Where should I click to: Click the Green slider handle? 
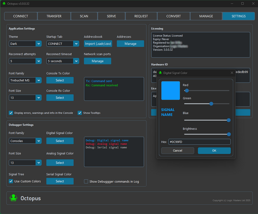pos(211,104)
